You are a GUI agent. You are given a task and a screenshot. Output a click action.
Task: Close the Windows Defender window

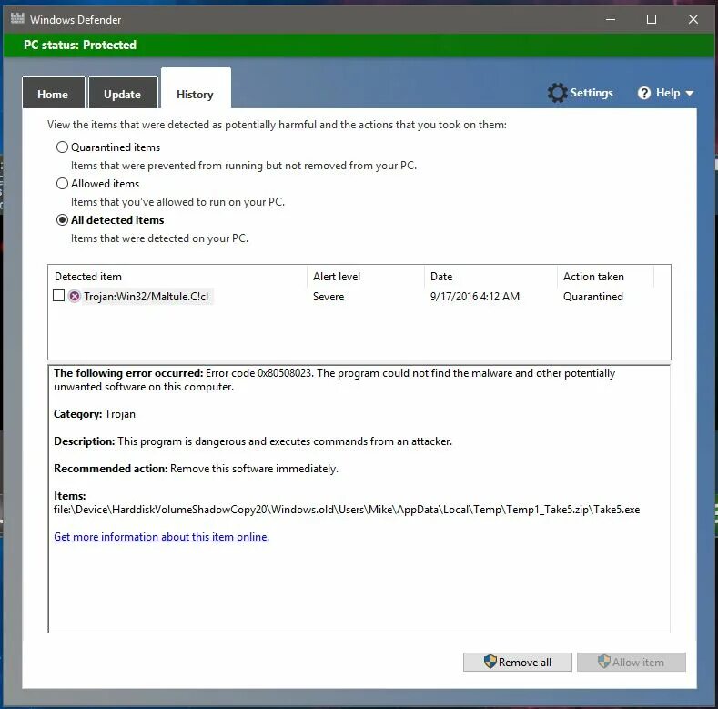693,19
